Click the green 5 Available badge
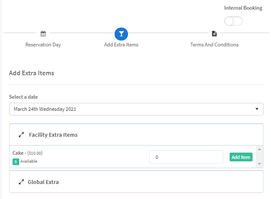271x199 pixels. point(16,161)
